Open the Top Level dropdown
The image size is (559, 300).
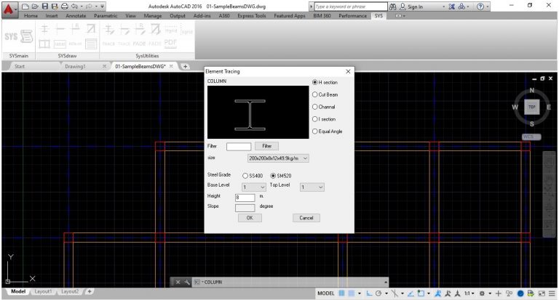312,187
